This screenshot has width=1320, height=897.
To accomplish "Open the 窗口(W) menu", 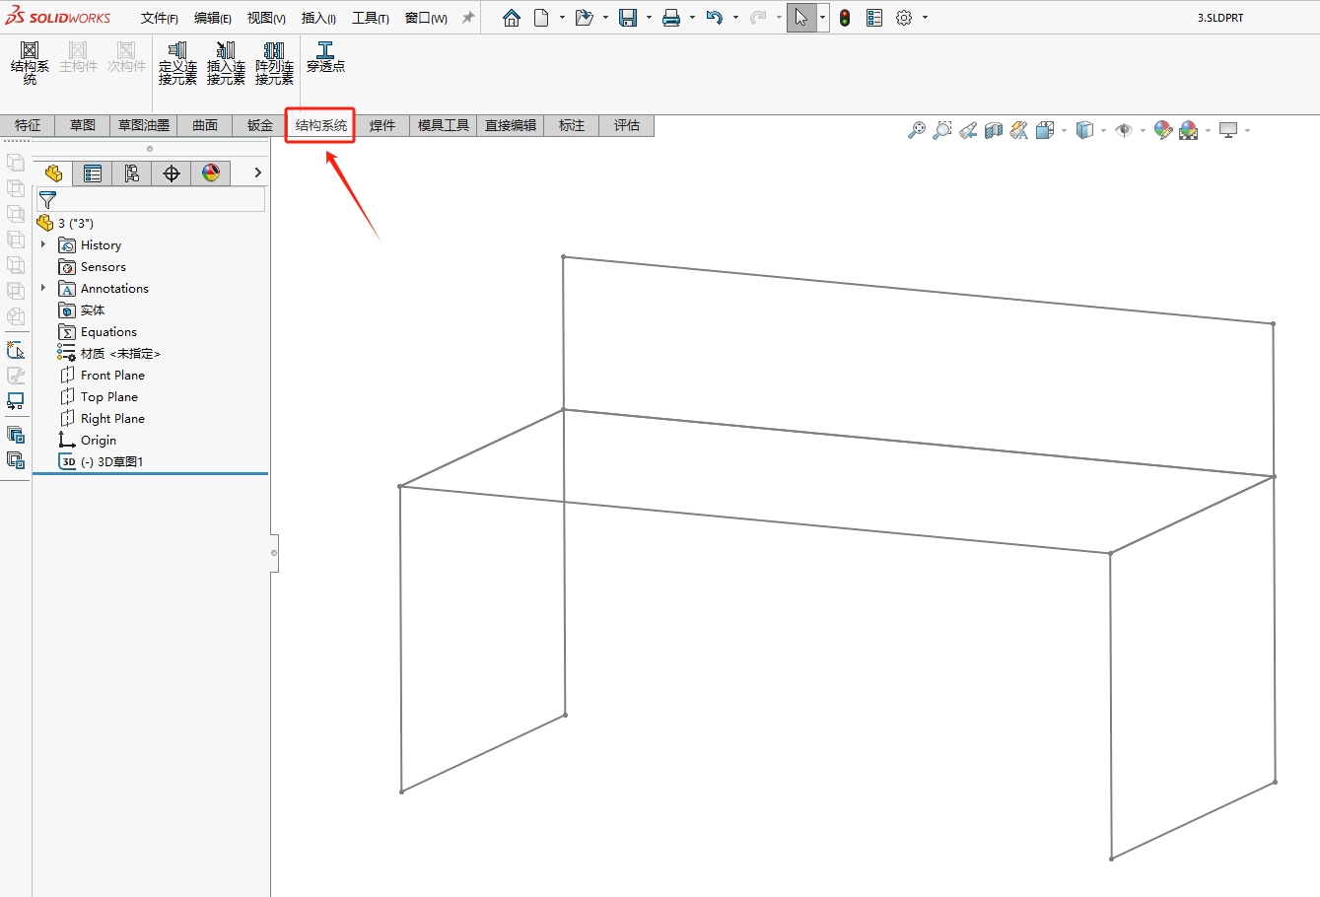I will (426, 18).
